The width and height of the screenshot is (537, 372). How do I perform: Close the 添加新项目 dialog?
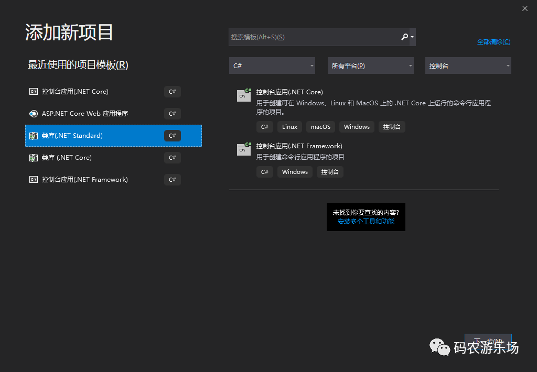524,8
